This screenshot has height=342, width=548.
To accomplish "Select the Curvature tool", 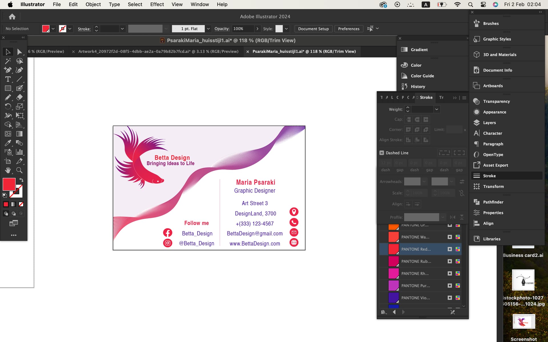I will (x=19, y=70).
